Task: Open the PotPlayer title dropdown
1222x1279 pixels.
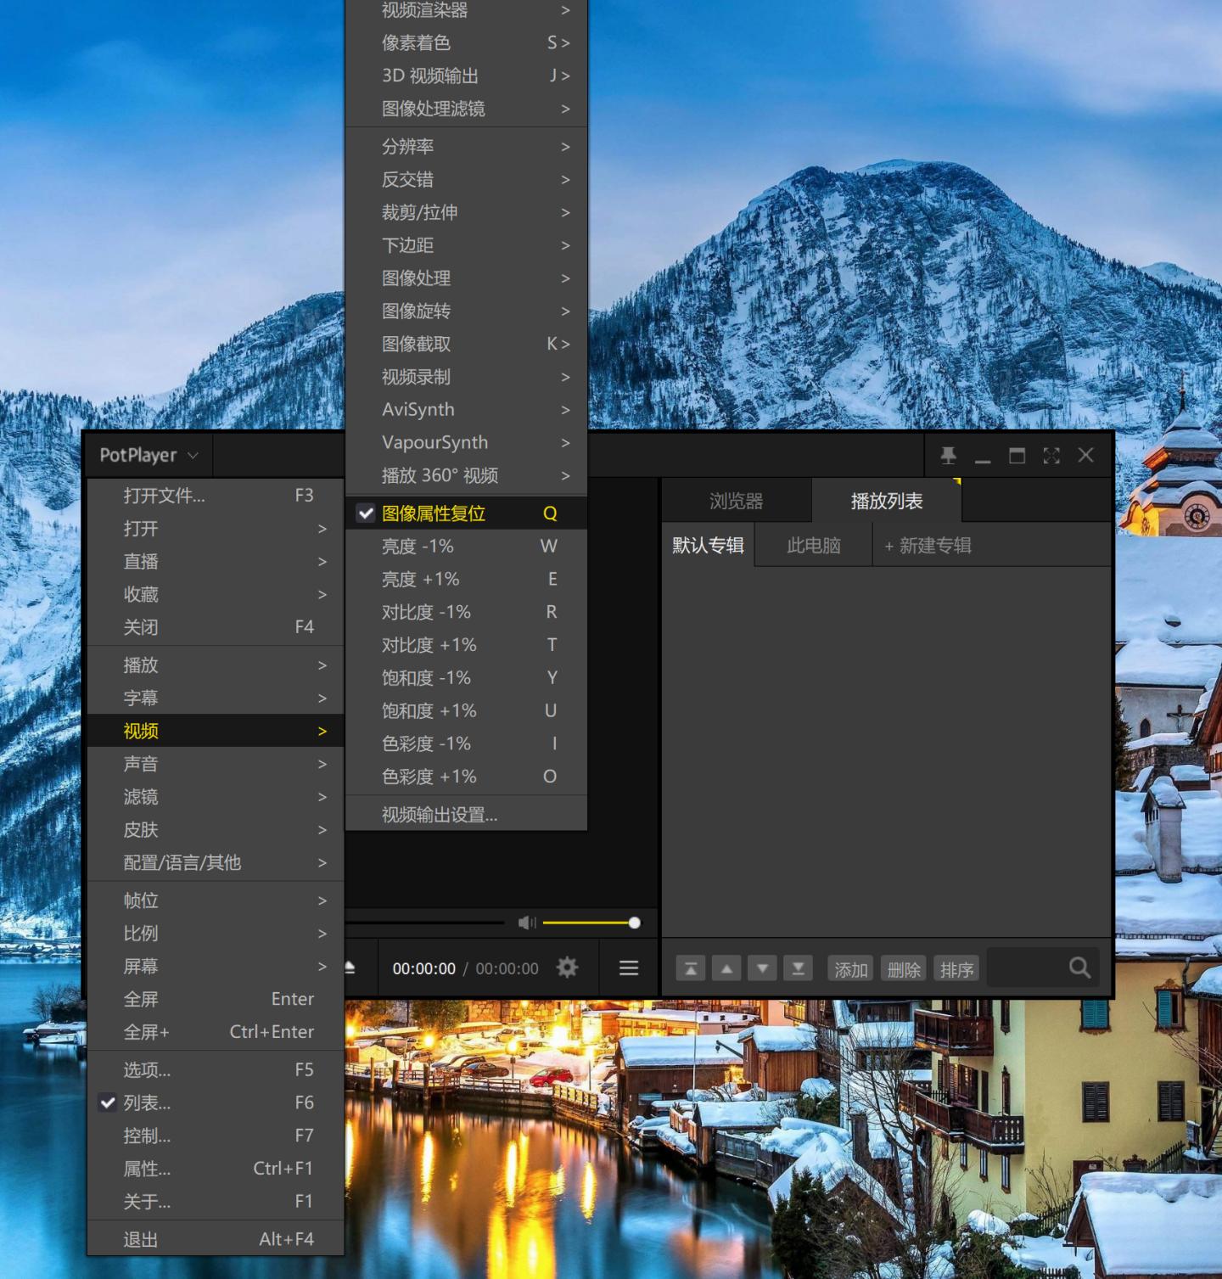Action: point(149,456)
